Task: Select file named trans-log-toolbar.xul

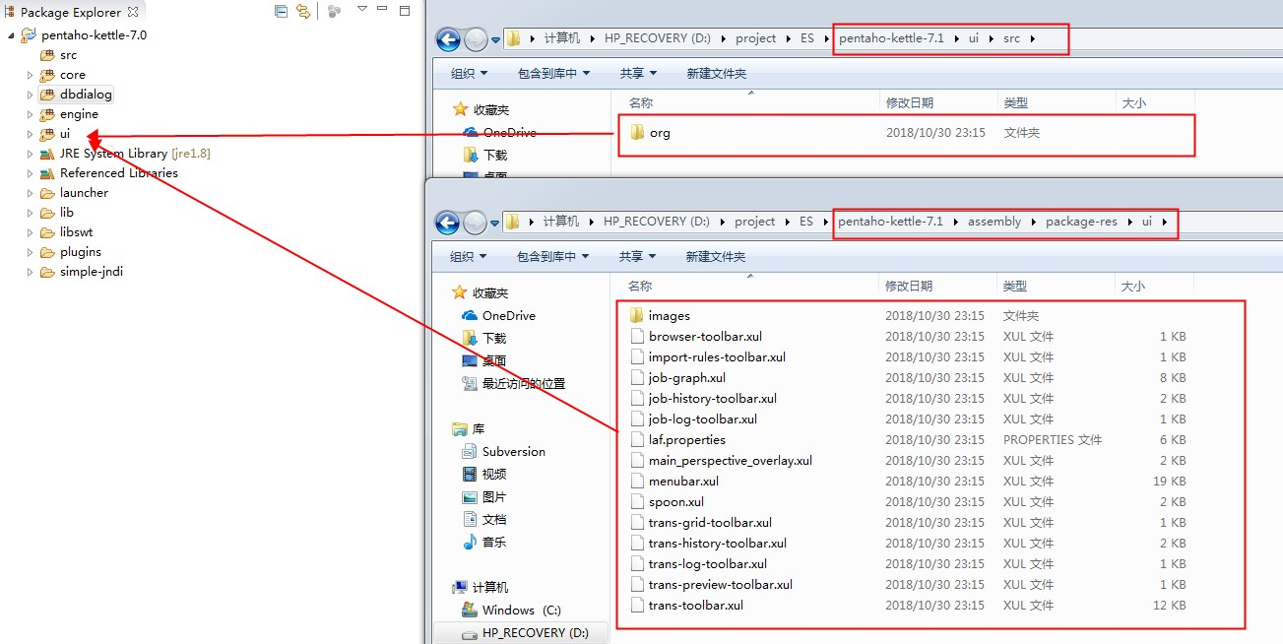Action: pyautogui.click(x=708, y=564)
